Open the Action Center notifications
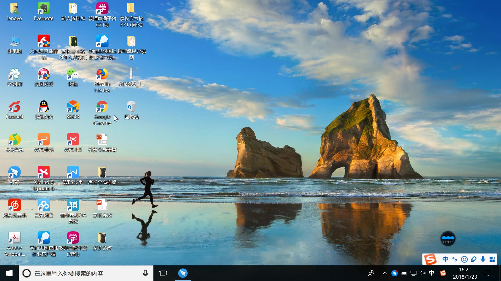Image resolution: width=501 pixels, height=281 pixels. pos(488,273)
